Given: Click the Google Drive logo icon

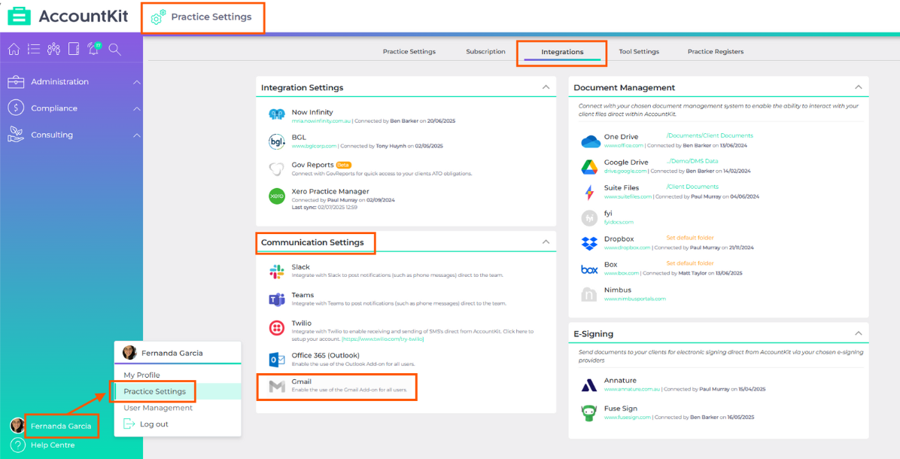Looking at the screenshot, I should tap(589, 166).
